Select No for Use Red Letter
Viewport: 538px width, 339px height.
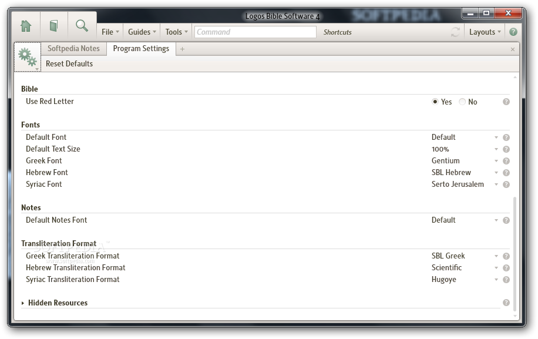[x=462, y=102]
